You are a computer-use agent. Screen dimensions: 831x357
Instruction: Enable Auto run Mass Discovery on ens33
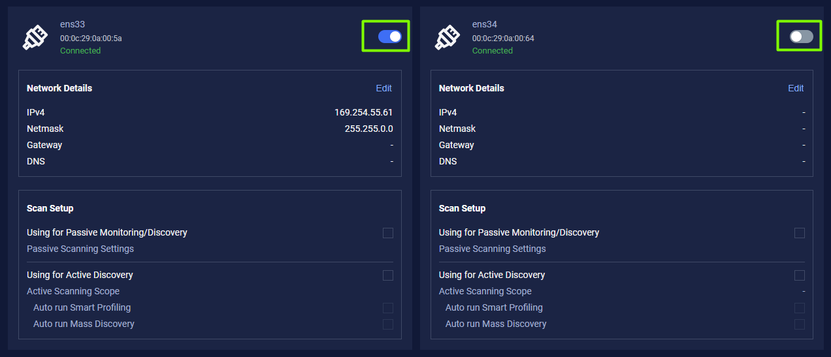(388, 324)
